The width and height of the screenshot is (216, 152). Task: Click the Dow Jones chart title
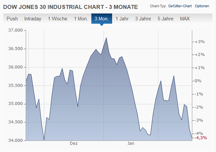70,7
